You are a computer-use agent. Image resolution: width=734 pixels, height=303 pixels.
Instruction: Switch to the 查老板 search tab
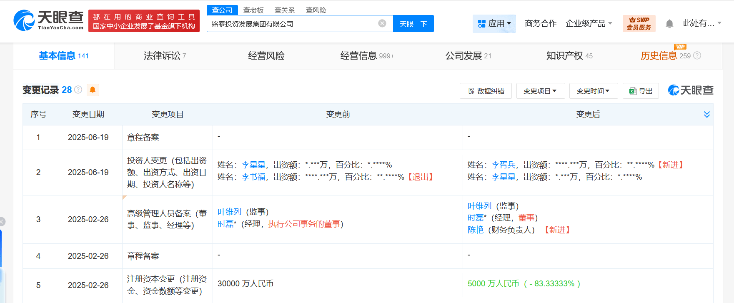click(x=253, y=10)
